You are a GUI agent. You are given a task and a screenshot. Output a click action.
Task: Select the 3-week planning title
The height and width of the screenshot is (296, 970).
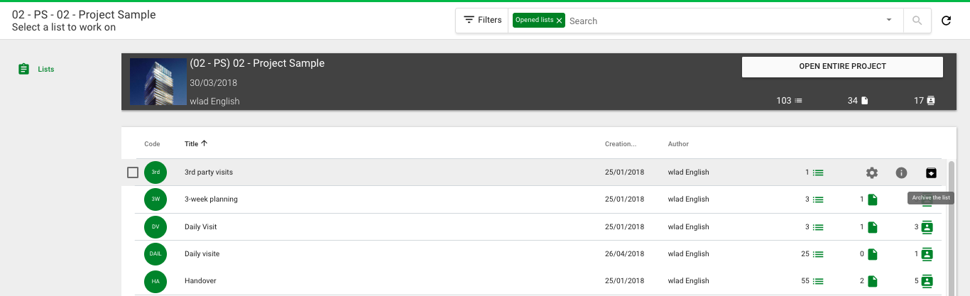[x=211, y=199]
